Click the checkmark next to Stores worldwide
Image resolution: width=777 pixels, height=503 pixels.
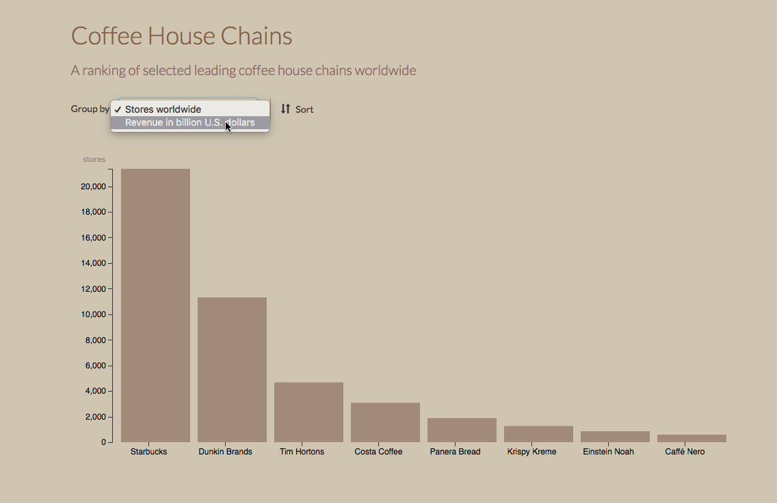[x=118, y=109]
